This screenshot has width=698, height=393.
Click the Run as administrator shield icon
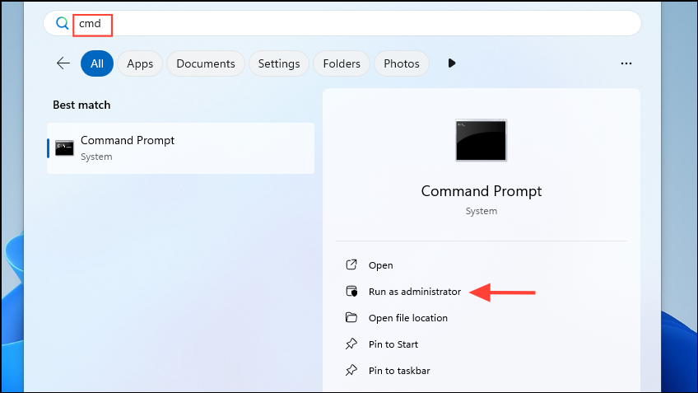tap(351, 292)
